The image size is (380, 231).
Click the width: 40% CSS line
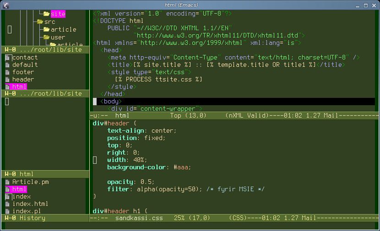click(127, 160)
